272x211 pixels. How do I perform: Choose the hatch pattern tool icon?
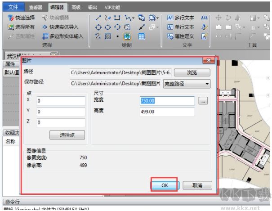108,36
